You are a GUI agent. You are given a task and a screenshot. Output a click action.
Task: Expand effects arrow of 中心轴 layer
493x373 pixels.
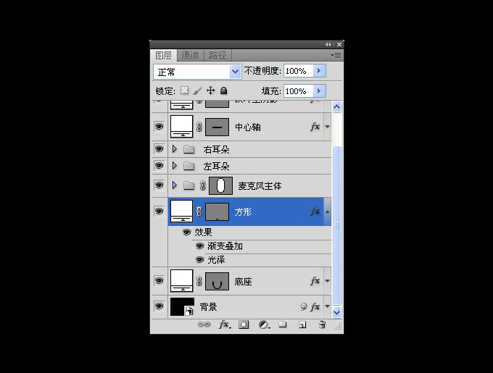(327, 127)
